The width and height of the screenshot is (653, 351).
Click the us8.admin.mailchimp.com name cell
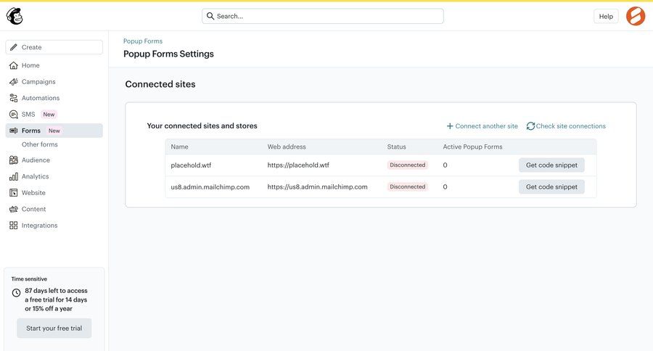pyautogui.click(x=210, y=186)
